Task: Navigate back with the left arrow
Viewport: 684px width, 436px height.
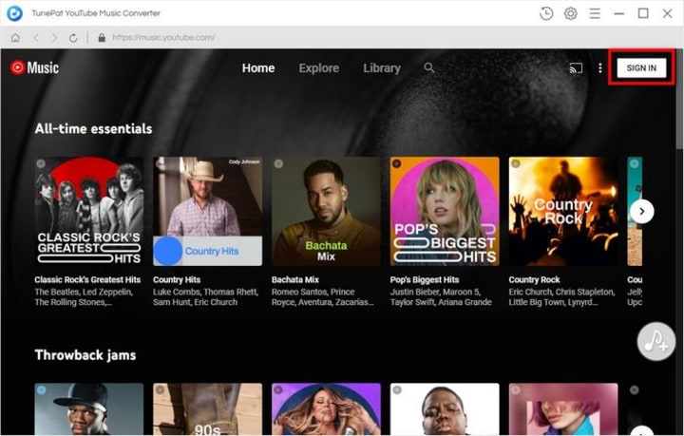Action: (x=36, y=38)
